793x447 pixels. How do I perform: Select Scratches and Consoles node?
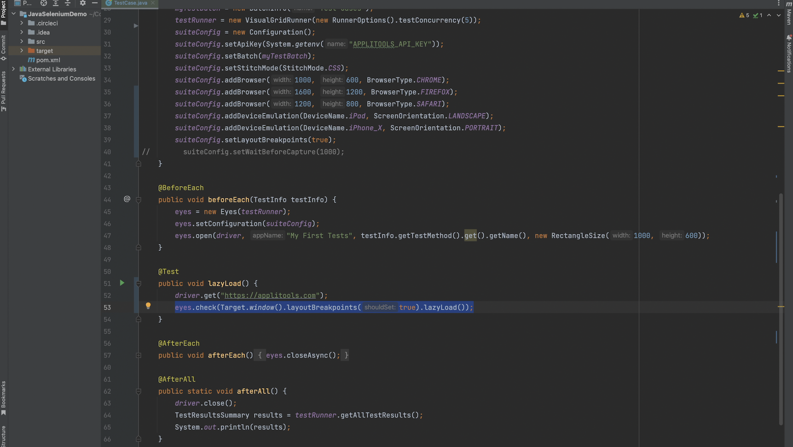click(58, 79)
